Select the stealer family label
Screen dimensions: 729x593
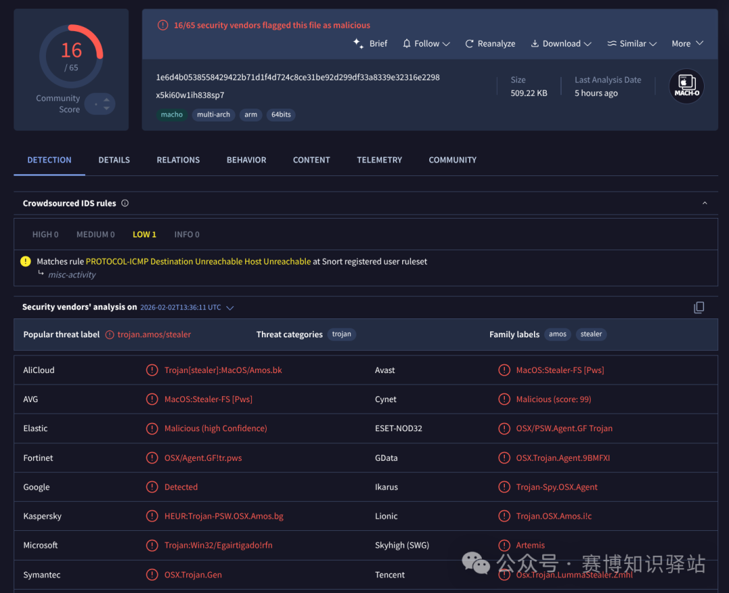(x=591, y=334)
